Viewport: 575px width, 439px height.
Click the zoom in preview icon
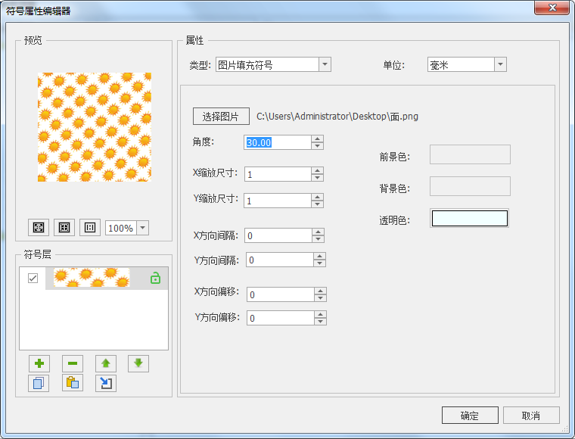click(x=38, y=228)
